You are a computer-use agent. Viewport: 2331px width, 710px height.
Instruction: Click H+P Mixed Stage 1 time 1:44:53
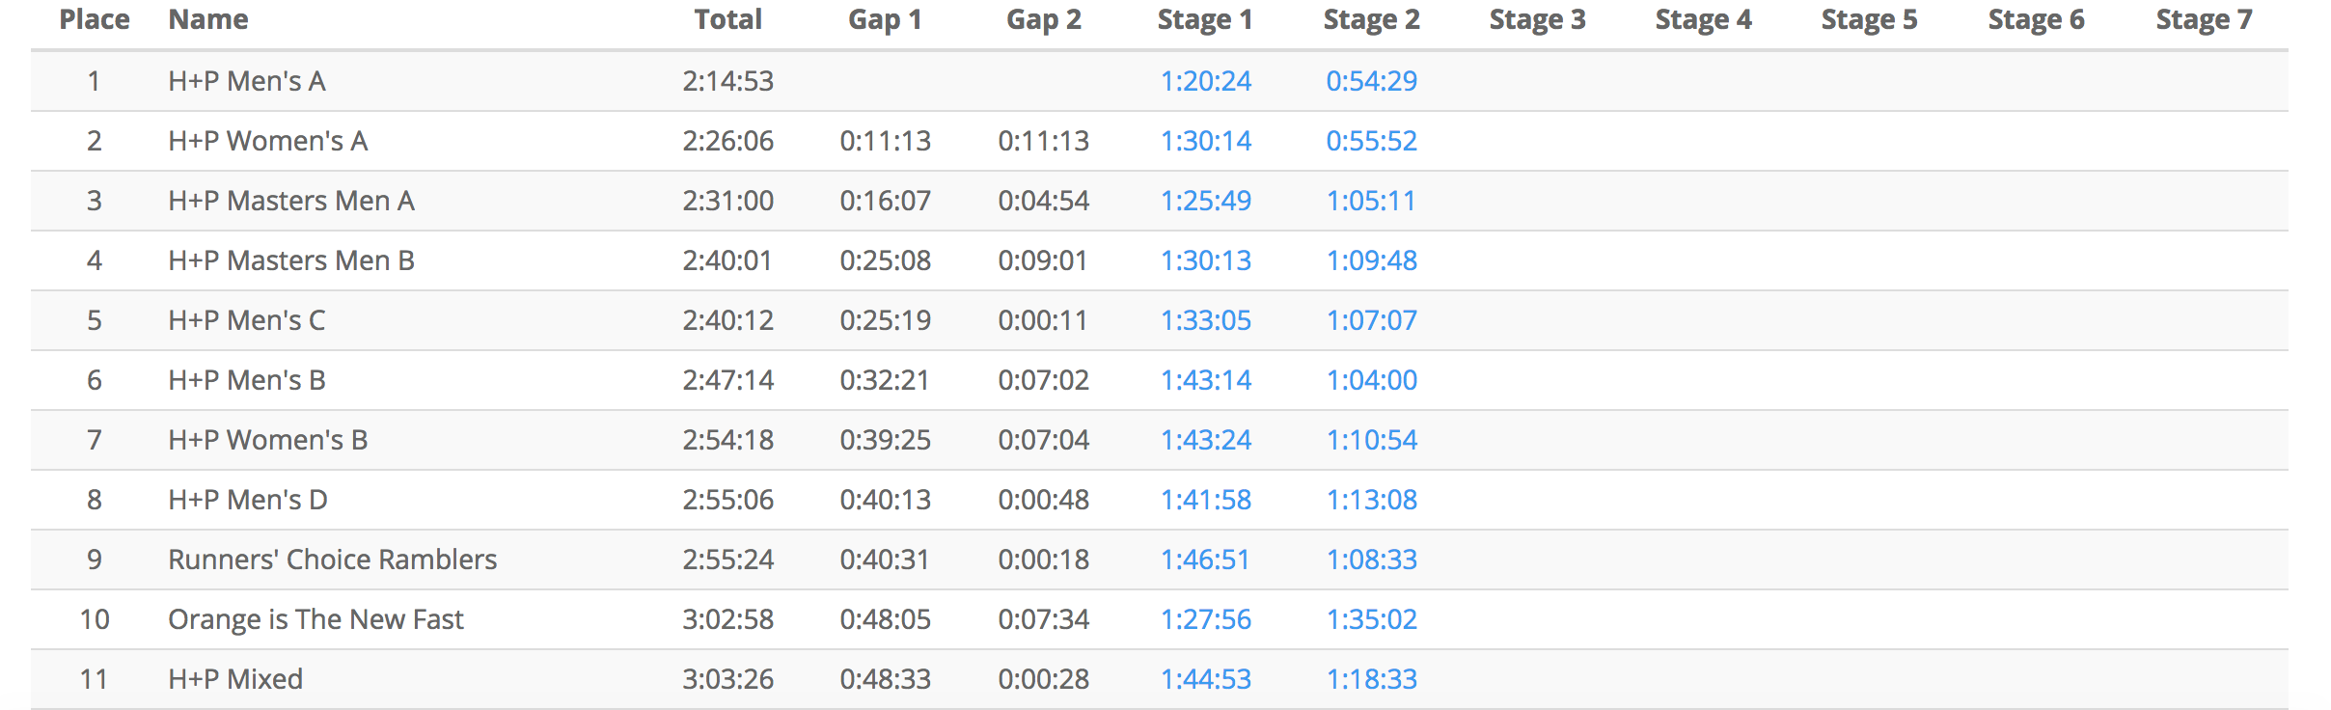click(x=1205, y=679)
